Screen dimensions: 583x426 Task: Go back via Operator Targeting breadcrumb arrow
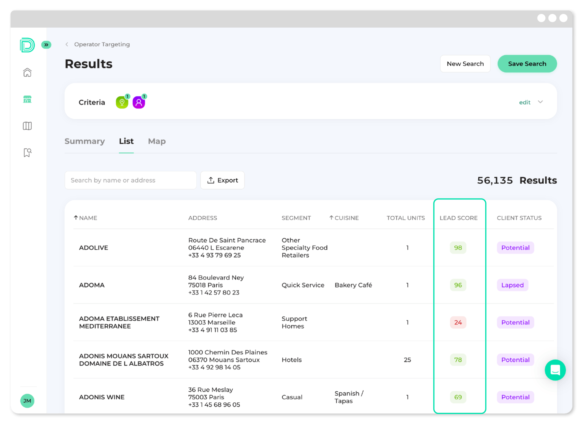[67, 44]
